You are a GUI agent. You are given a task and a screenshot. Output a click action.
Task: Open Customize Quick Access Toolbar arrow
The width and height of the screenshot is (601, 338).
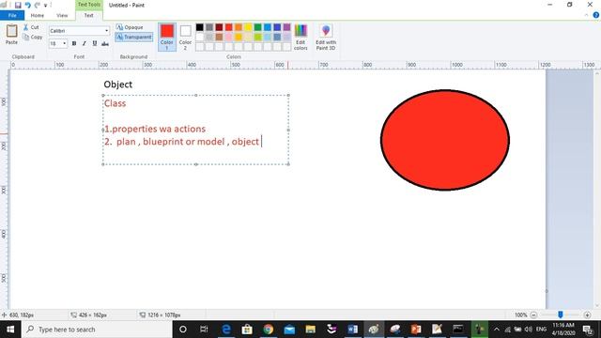tap(46, 6)
